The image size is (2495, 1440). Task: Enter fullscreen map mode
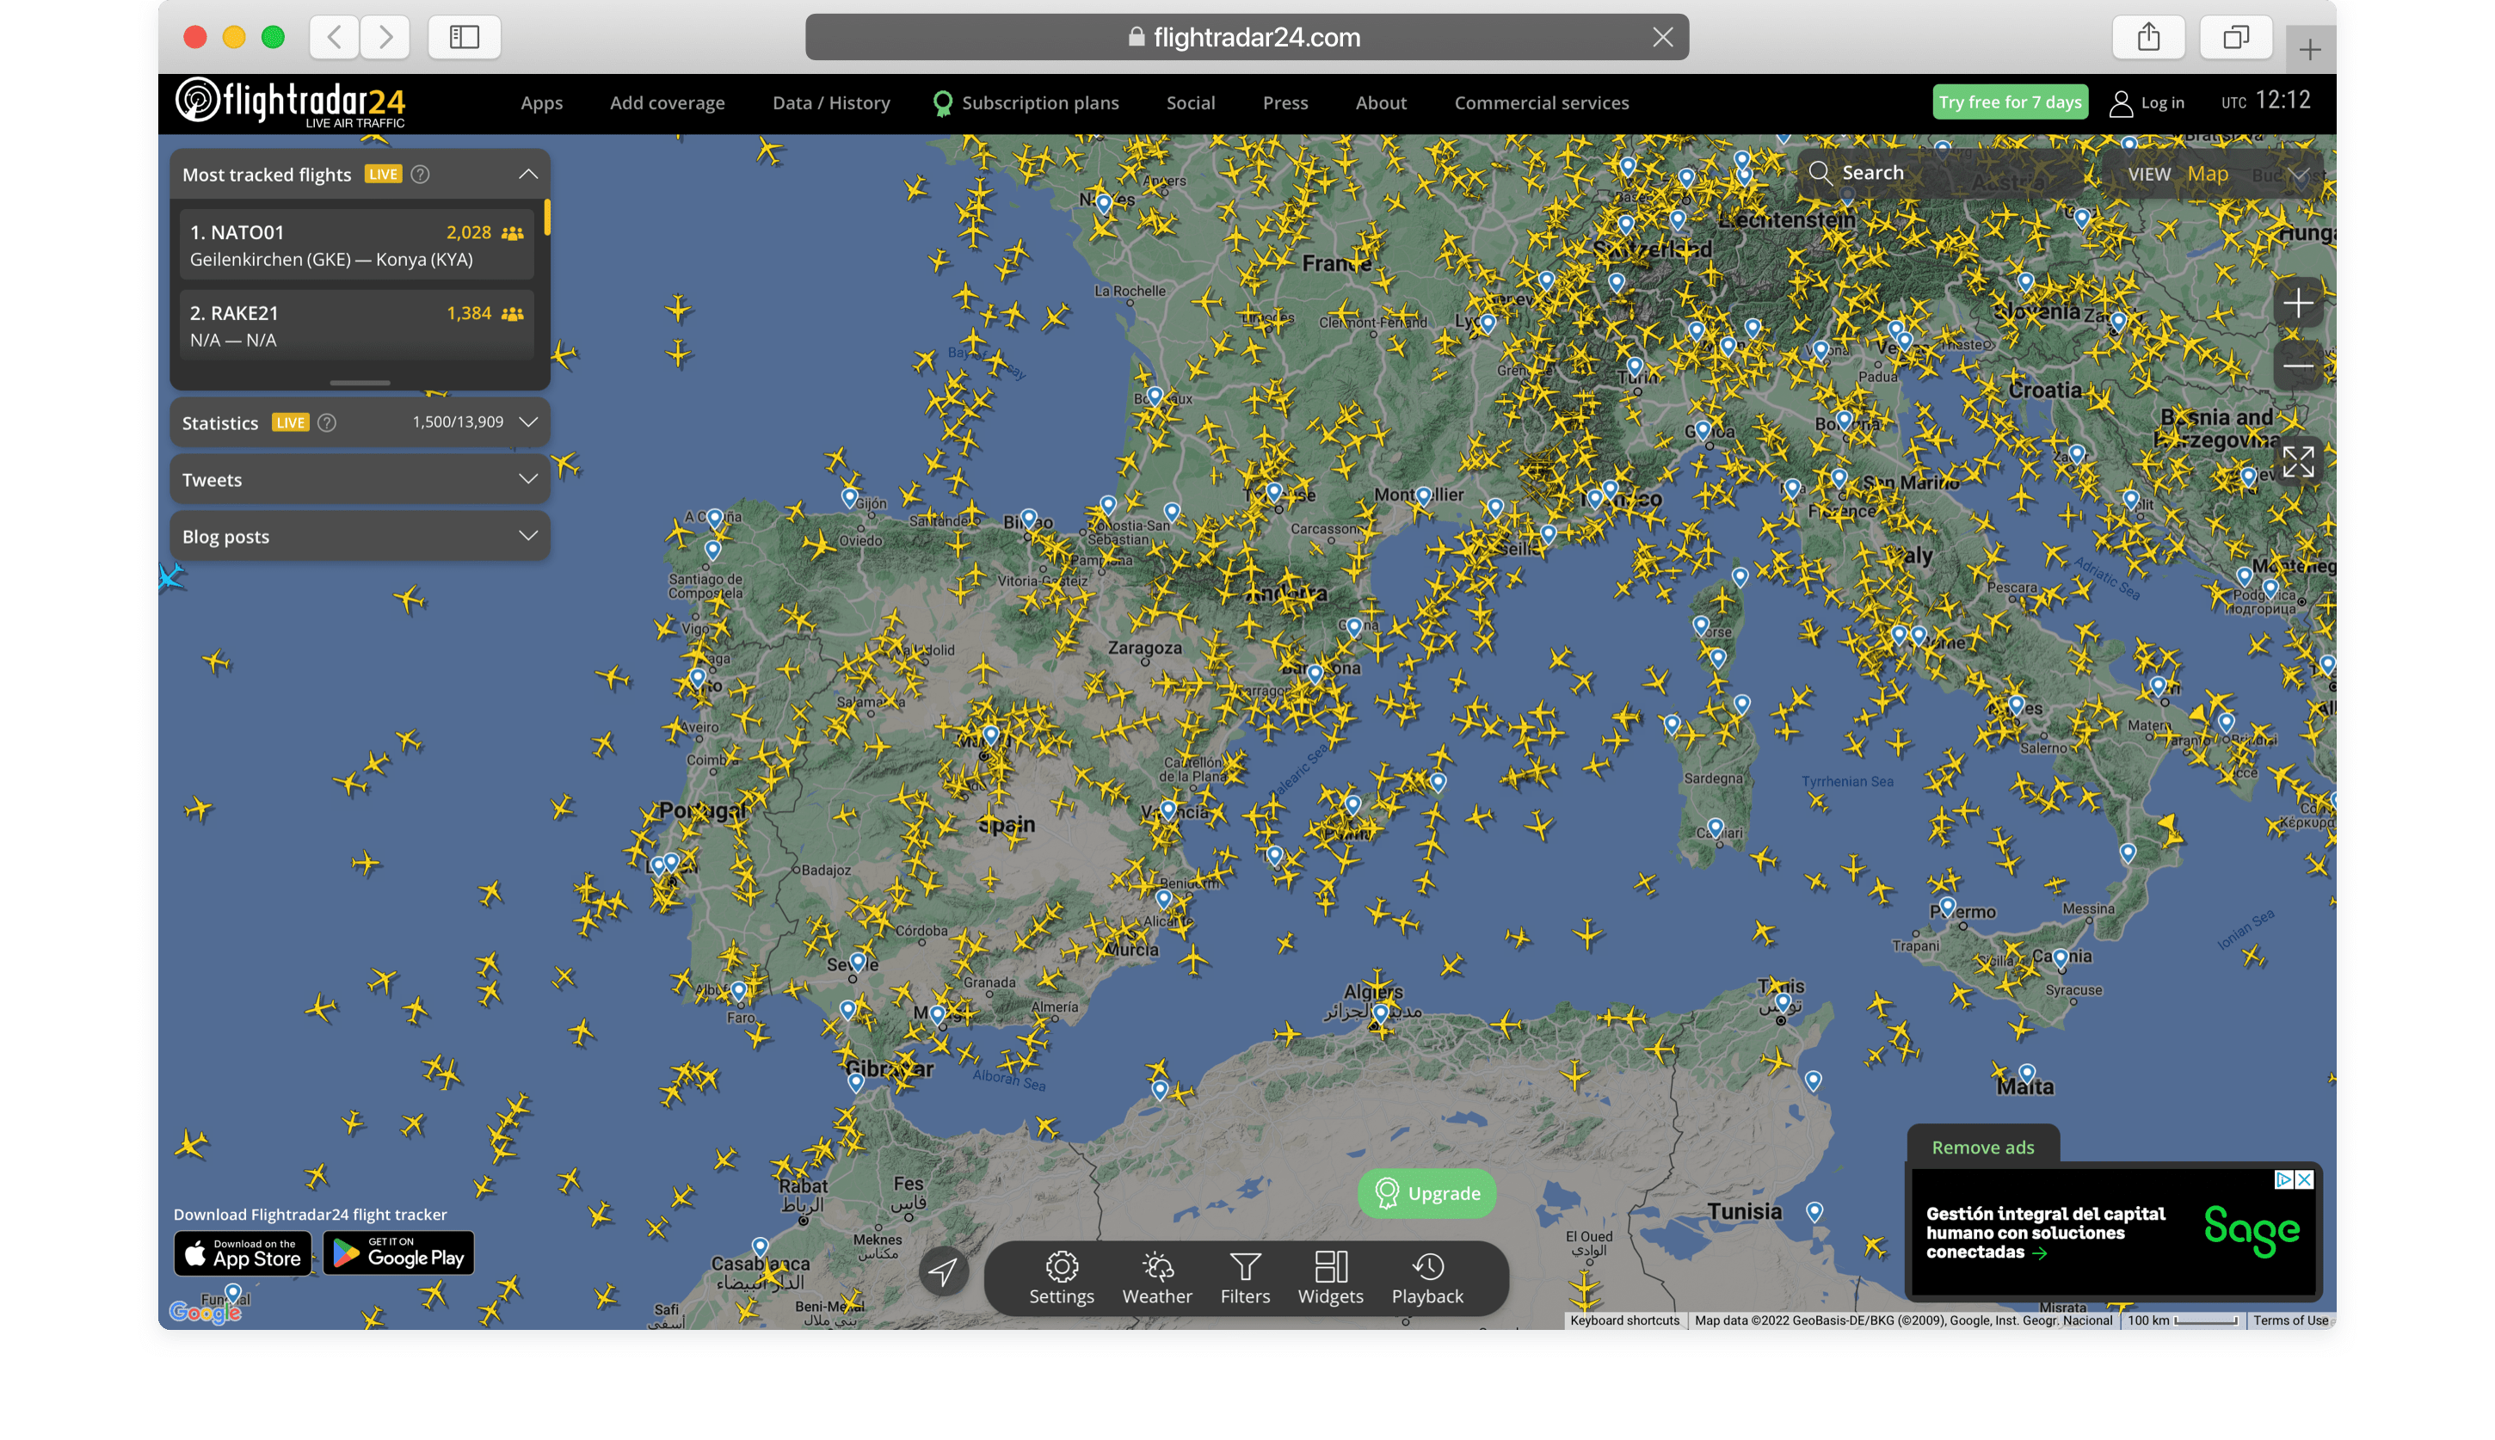pyautogui.click(x=2297, y=461)
